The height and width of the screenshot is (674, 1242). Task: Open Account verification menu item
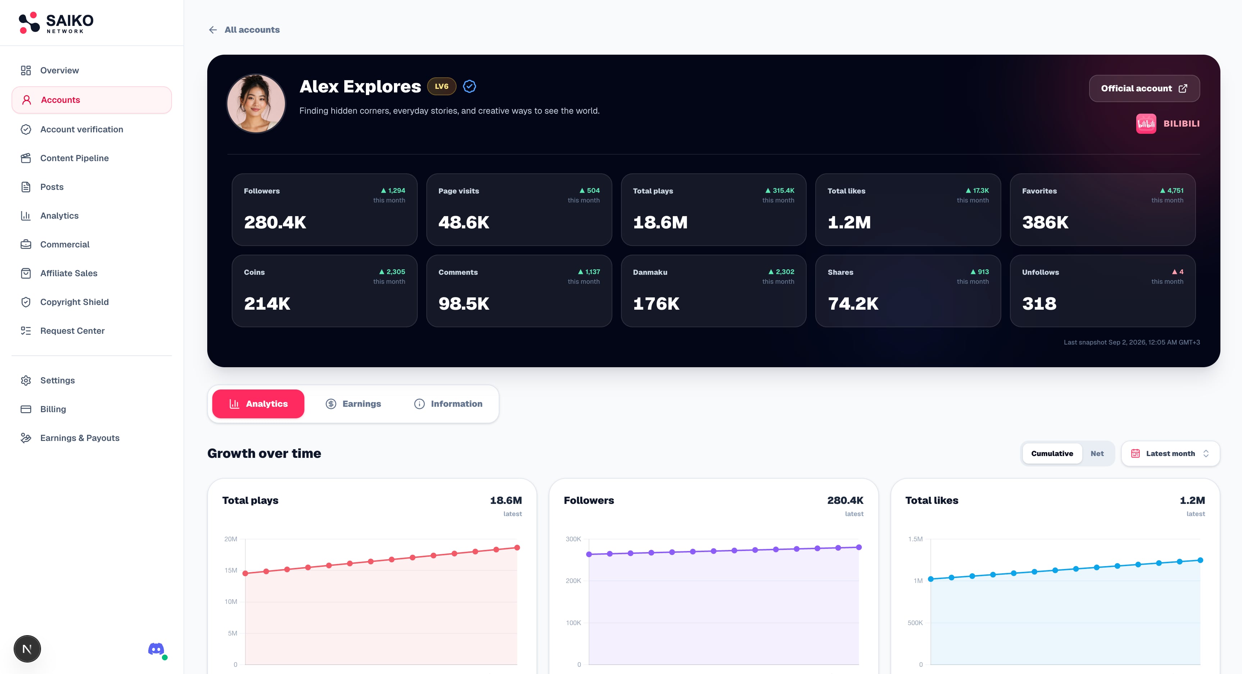pyautogui.click(x=92, y=129)
